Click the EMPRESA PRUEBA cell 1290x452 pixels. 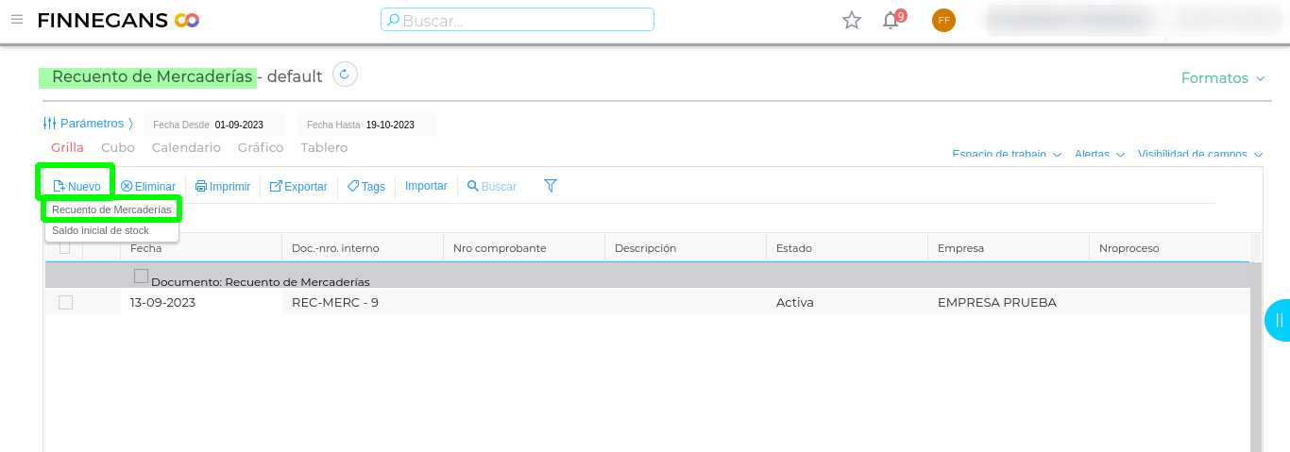[1008, 302]
